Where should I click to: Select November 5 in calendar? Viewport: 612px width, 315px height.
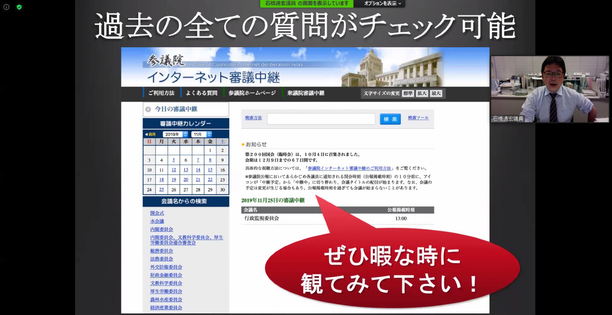click(174, 160)
